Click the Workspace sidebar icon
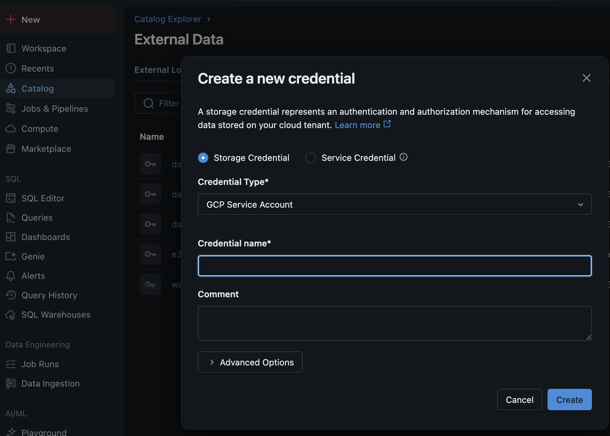Viewport: 610px width, 436px height. 11,48
